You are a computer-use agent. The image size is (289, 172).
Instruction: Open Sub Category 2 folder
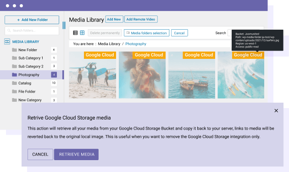coord(31,66)
